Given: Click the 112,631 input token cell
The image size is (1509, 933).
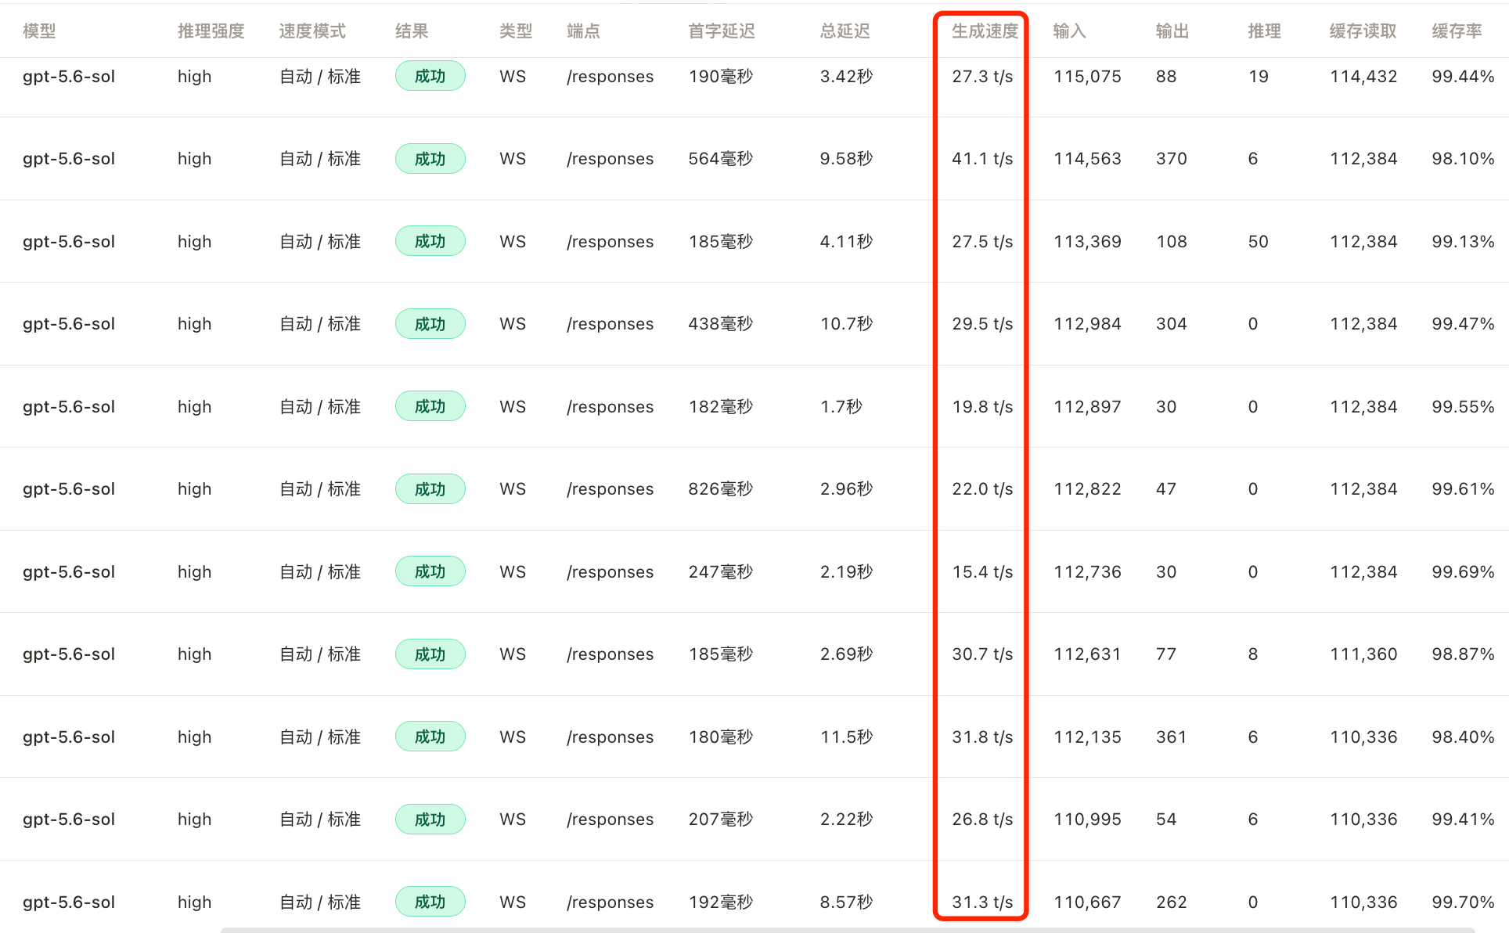Looking at the screenshot, I should [x=1088, y=654].
